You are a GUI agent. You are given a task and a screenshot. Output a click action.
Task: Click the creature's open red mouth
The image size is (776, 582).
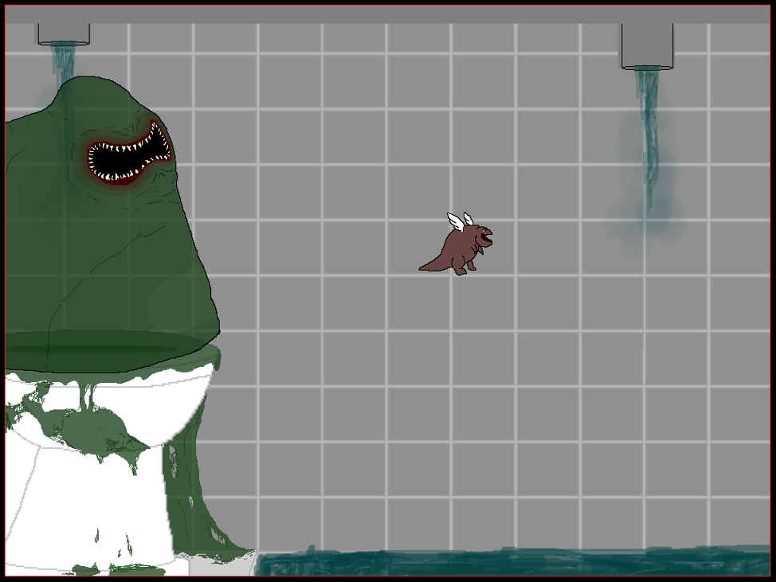(487, 238)
